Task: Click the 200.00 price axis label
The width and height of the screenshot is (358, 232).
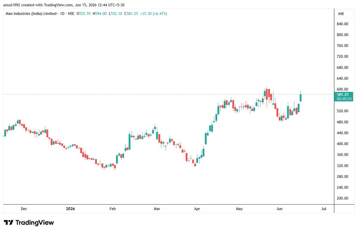Action: (342, 198)
